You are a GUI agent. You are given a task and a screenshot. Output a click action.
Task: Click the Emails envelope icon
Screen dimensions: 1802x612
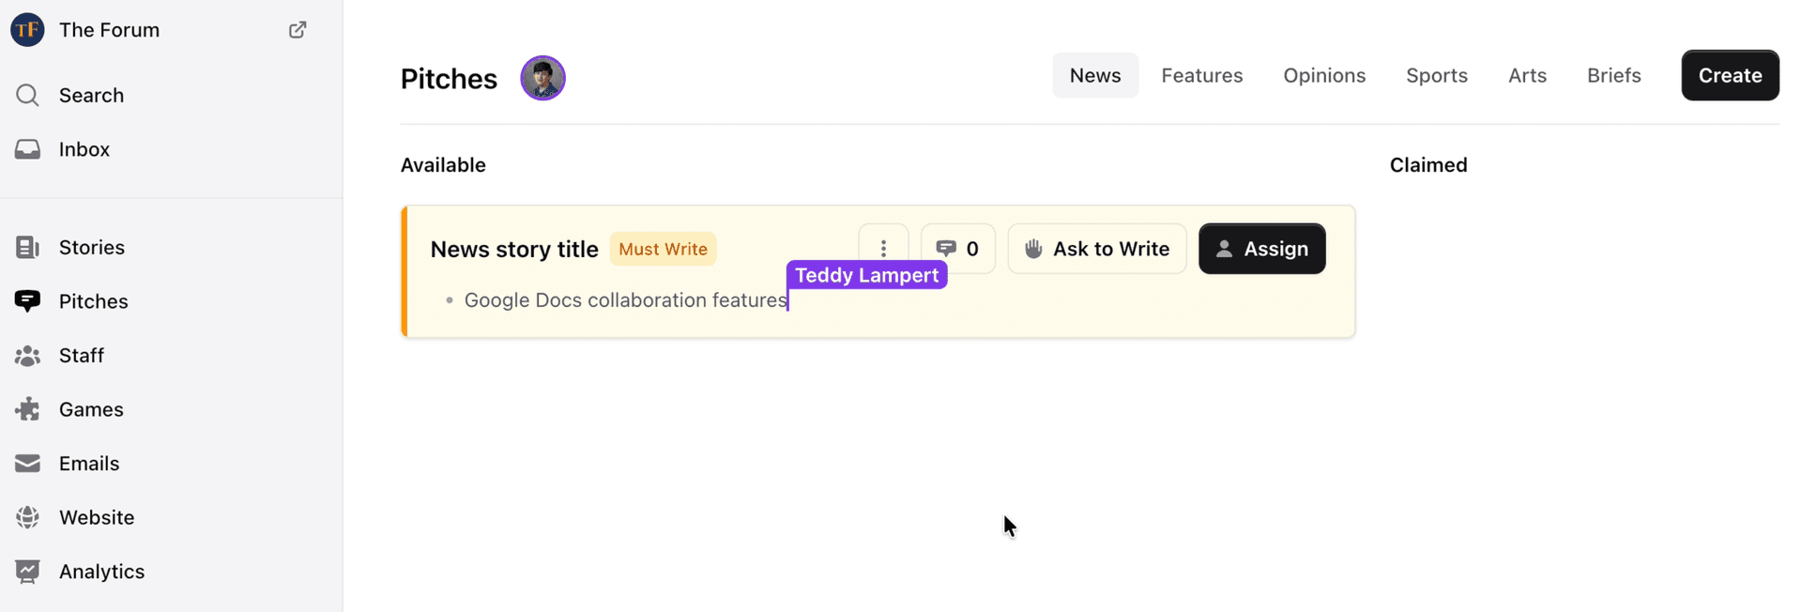coord(27,464)
